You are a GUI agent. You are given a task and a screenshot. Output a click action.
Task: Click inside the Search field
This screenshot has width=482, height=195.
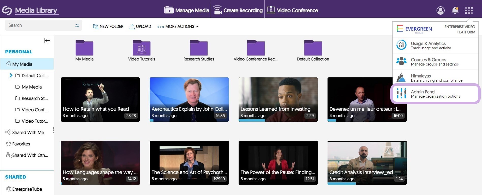38,25
